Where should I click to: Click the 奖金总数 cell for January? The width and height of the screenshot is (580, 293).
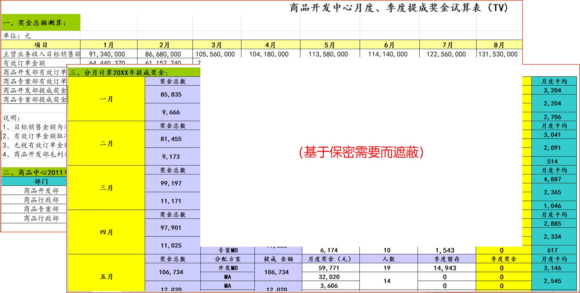pos(173,81)
